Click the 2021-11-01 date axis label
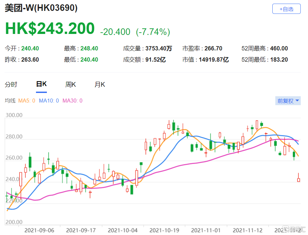Screen dimensions: 308x235 pyautogui.click(x=206, y=230)
